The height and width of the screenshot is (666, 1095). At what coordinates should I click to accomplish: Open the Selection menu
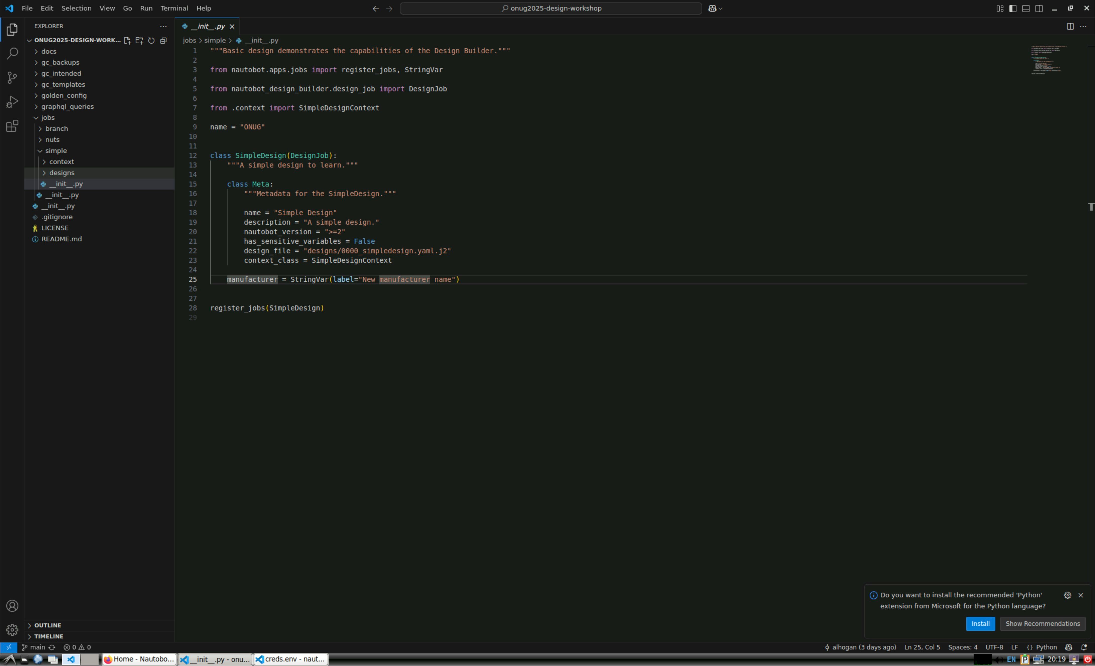click(x=76, y=9)
